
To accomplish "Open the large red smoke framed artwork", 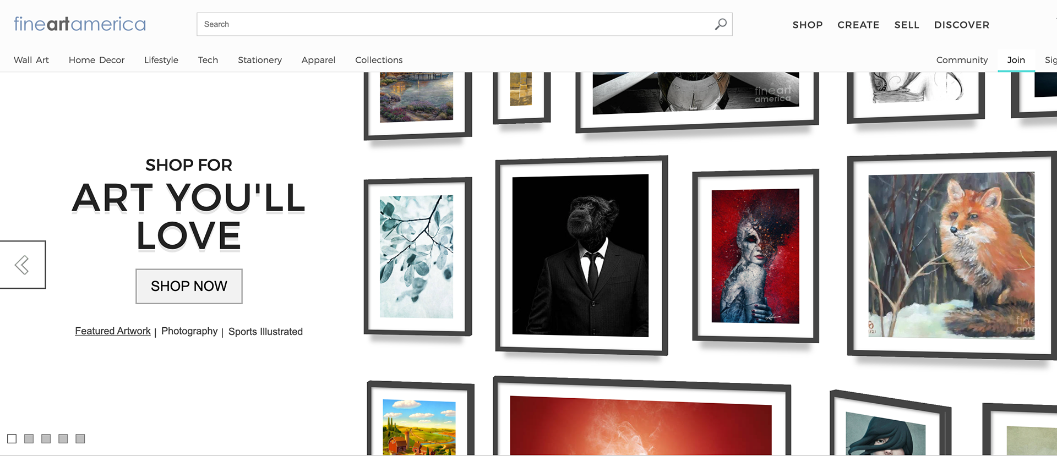I will pyautogui.click(x=642, y=417).
